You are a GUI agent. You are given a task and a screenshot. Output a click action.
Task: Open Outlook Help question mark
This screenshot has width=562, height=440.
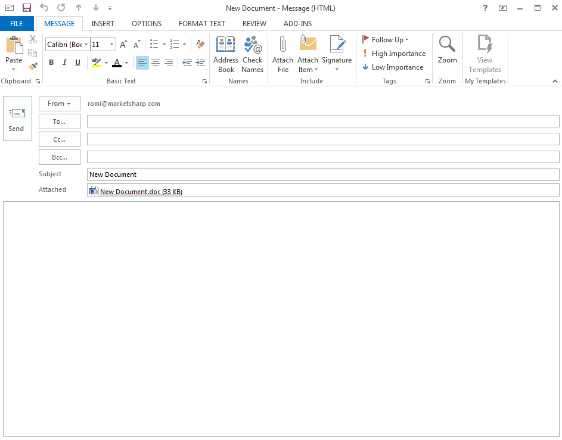[485, 8]
